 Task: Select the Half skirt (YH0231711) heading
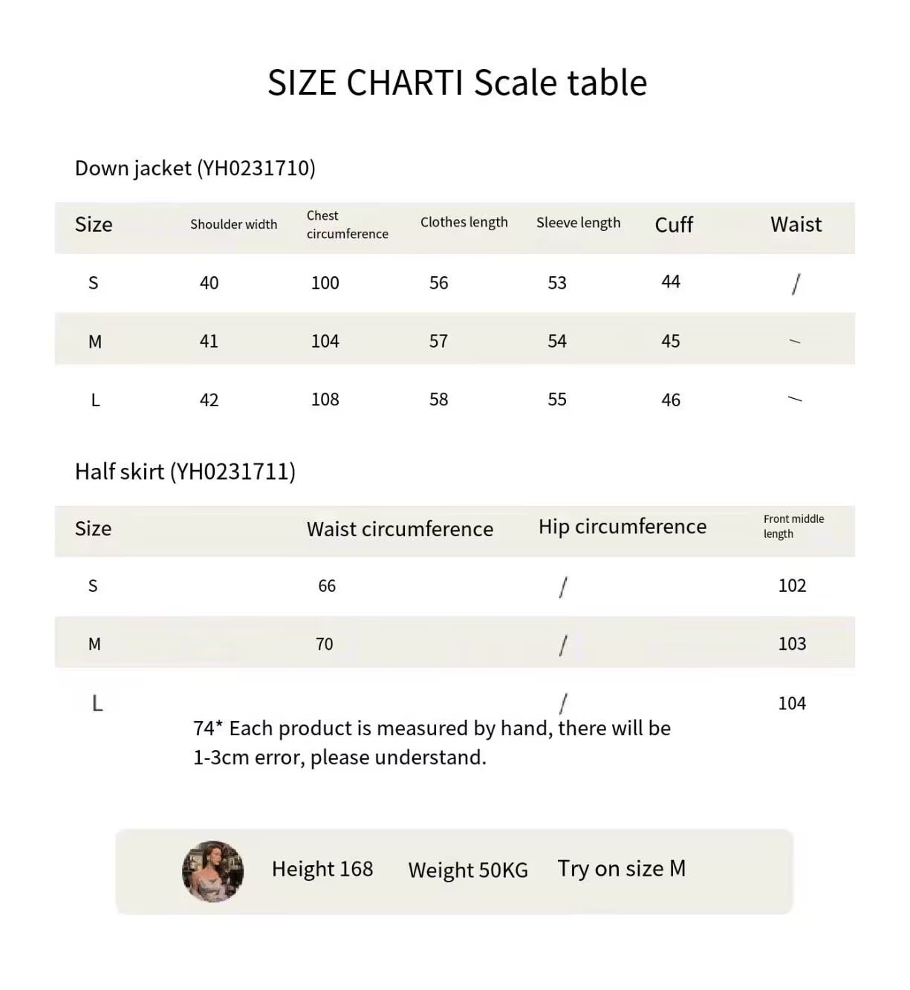point(185,472)
